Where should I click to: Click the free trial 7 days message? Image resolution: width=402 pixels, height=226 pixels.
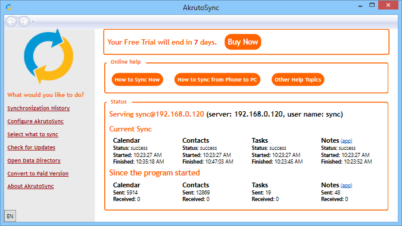coord(162,42)
